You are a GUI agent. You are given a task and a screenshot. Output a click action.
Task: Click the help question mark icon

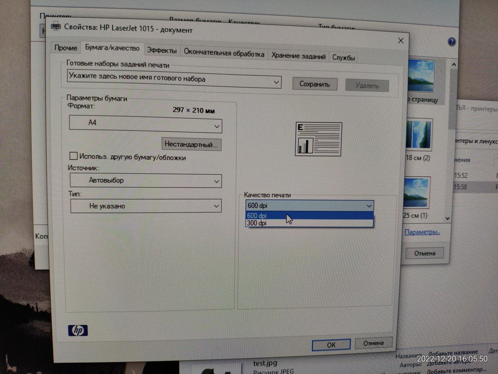(x=452, y=42)
